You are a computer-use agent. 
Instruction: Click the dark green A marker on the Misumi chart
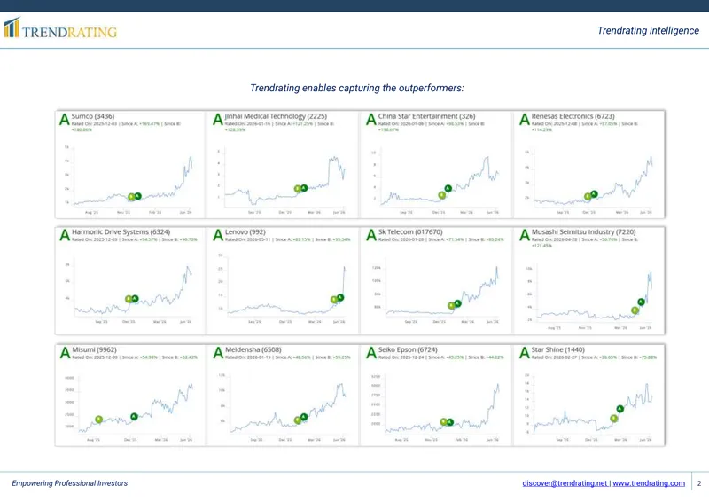click(134, 417)
